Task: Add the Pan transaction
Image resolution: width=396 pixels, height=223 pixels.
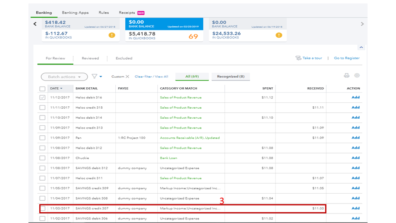Action: pos(356,138)
